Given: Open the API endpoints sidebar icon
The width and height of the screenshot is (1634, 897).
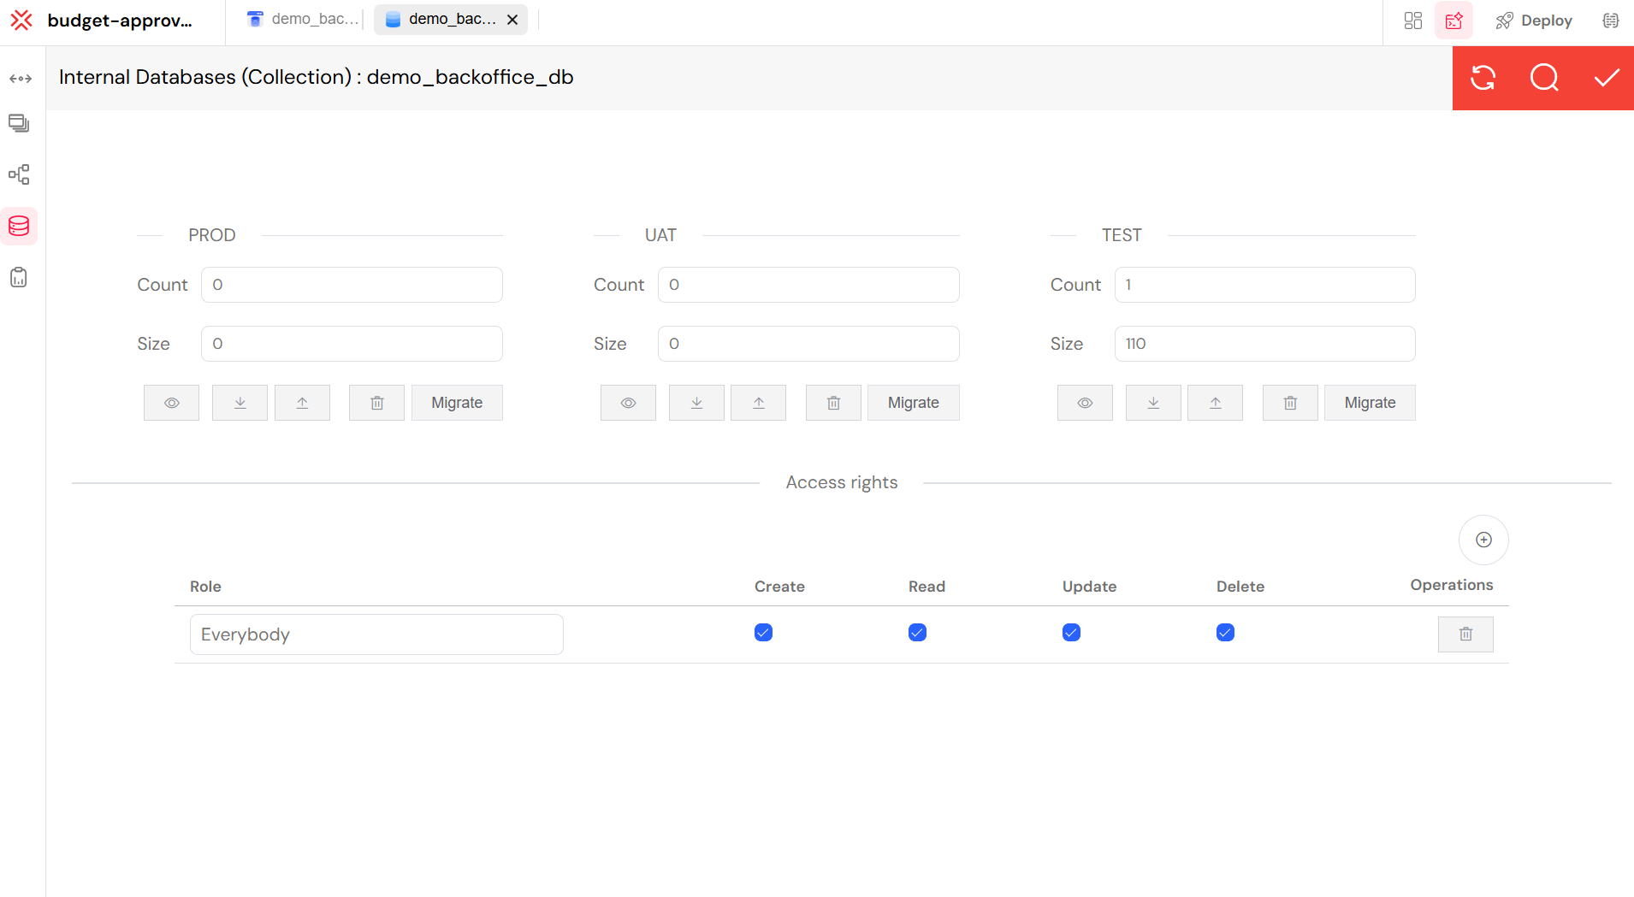Looking at the screenshot, I should (21, 79).
